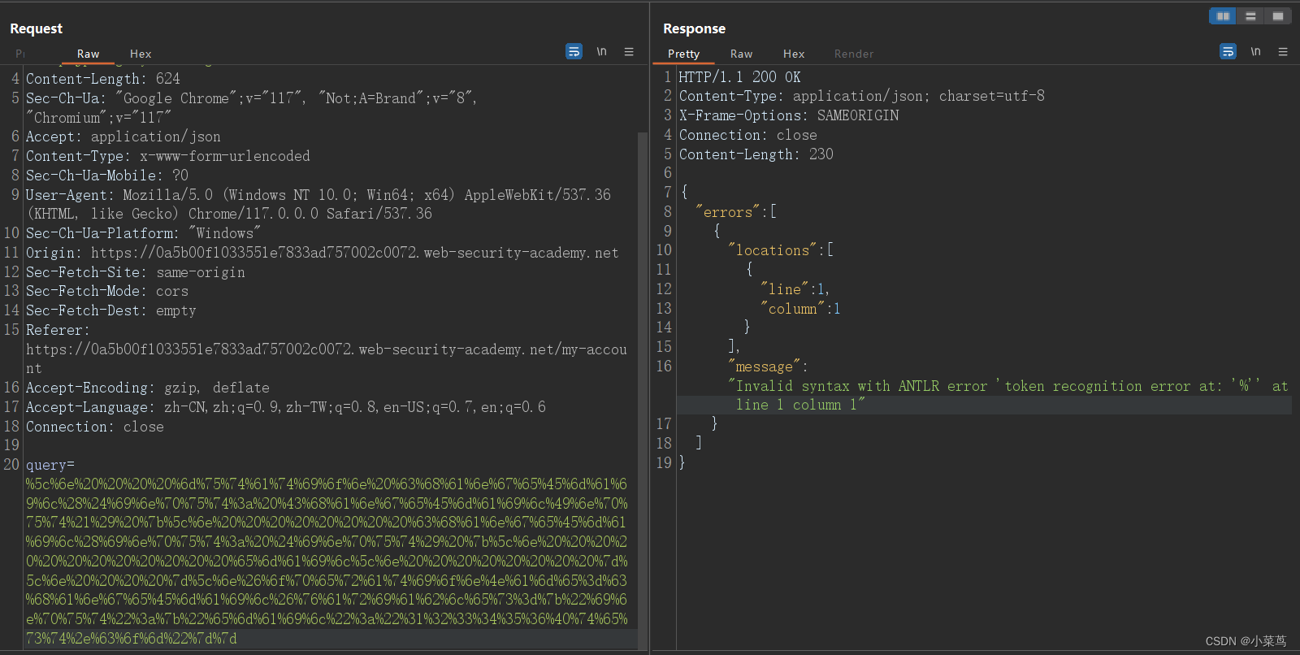
Task: Click 'Sec-Fetch-Mode: cors' header
Action: [x=107, y=291]
